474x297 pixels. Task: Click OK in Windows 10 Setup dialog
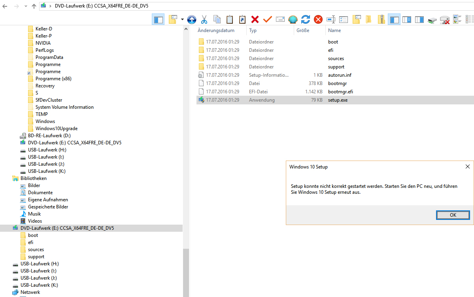453,215
